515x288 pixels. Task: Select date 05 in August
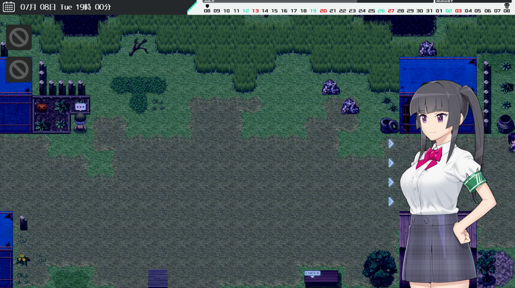coord(478,11)
